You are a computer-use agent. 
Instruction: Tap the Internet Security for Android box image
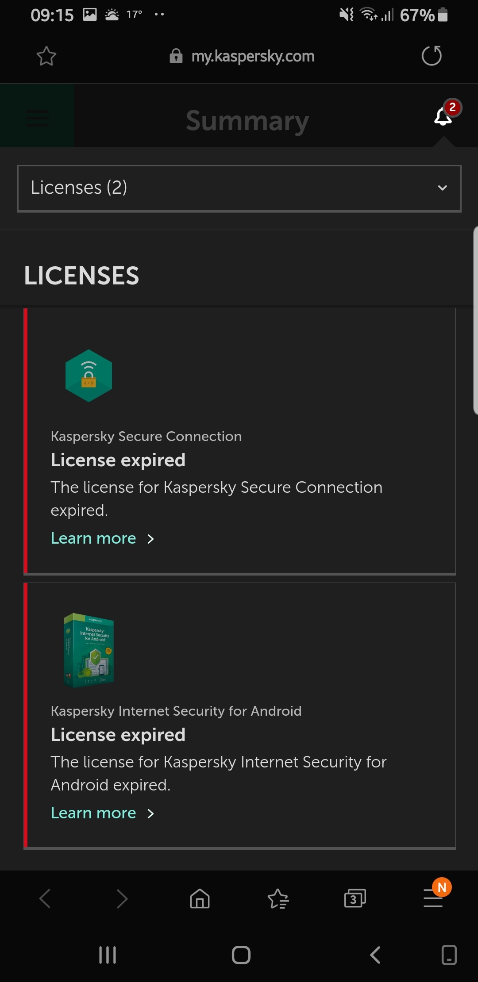[89, 650]
